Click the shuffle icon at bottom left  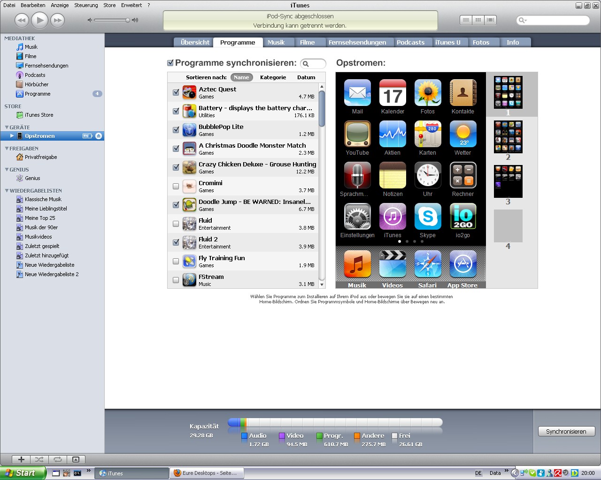[x=39, y=459]
